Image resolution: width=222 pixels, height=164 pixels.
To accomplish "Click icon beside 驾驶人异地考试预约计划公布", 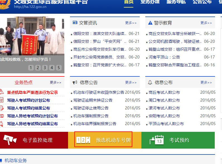I will click(x=2, y=116).
